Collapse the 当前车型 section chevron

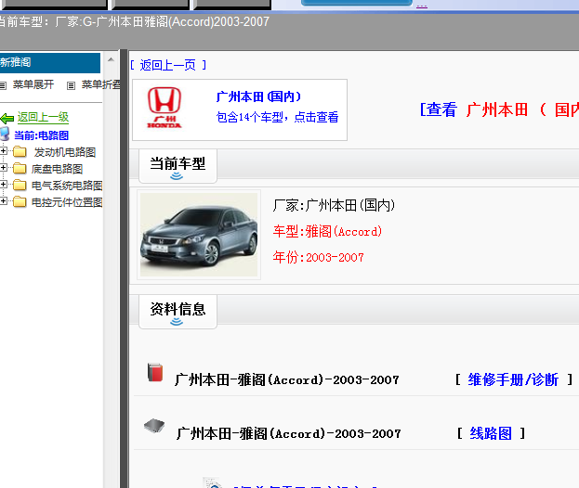(x=177, y=176)
